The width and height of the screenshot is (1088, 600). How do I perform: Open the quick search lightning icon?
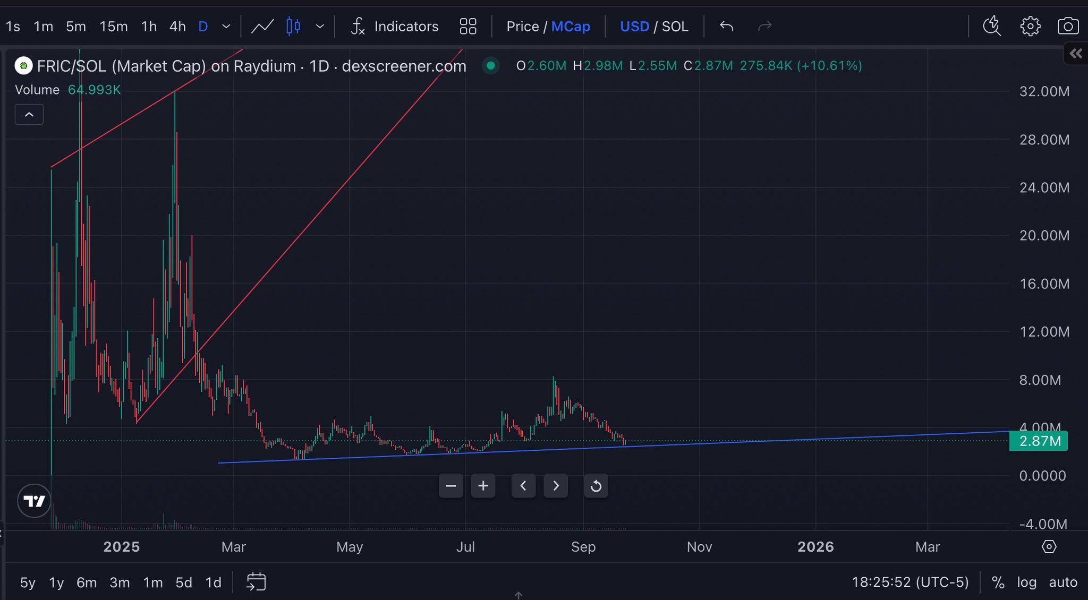pos(991,26)
